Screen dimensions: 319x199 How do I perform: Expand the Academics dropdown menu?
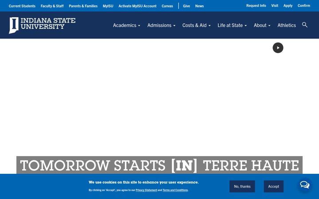127,25
